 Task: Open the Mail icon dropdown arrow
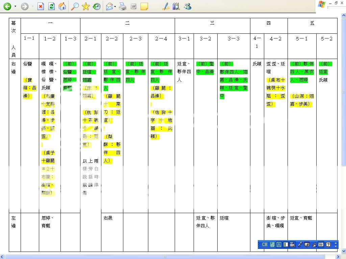click(x=115, y=7)
